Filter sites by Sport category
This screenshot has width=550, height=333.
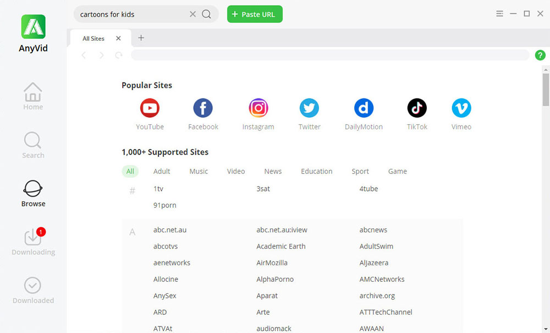[360, 171]
